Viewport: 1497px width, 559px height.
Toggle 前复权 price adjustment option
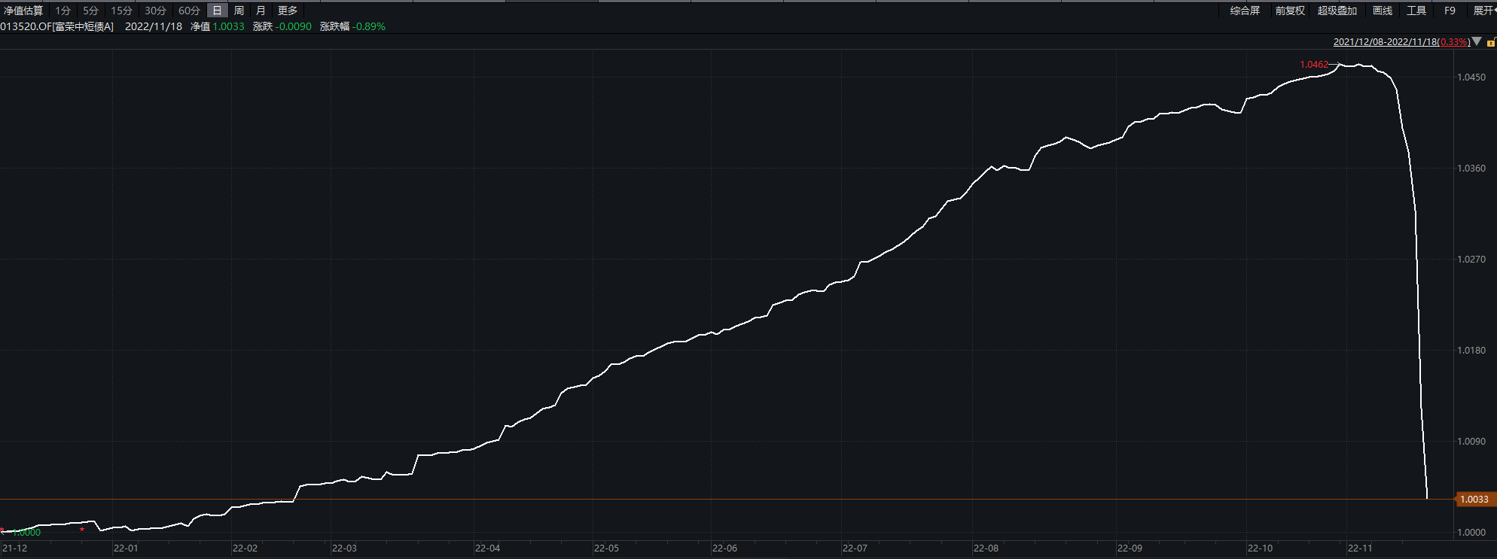1290,11
